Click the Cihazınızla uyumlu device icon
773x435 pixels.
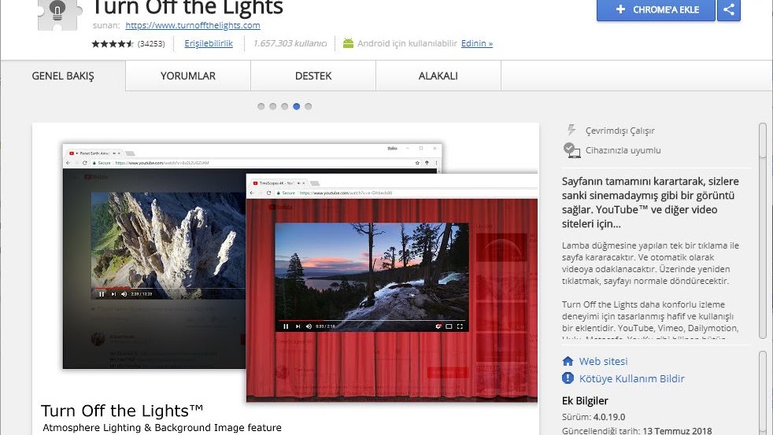(x=571, y=150)
